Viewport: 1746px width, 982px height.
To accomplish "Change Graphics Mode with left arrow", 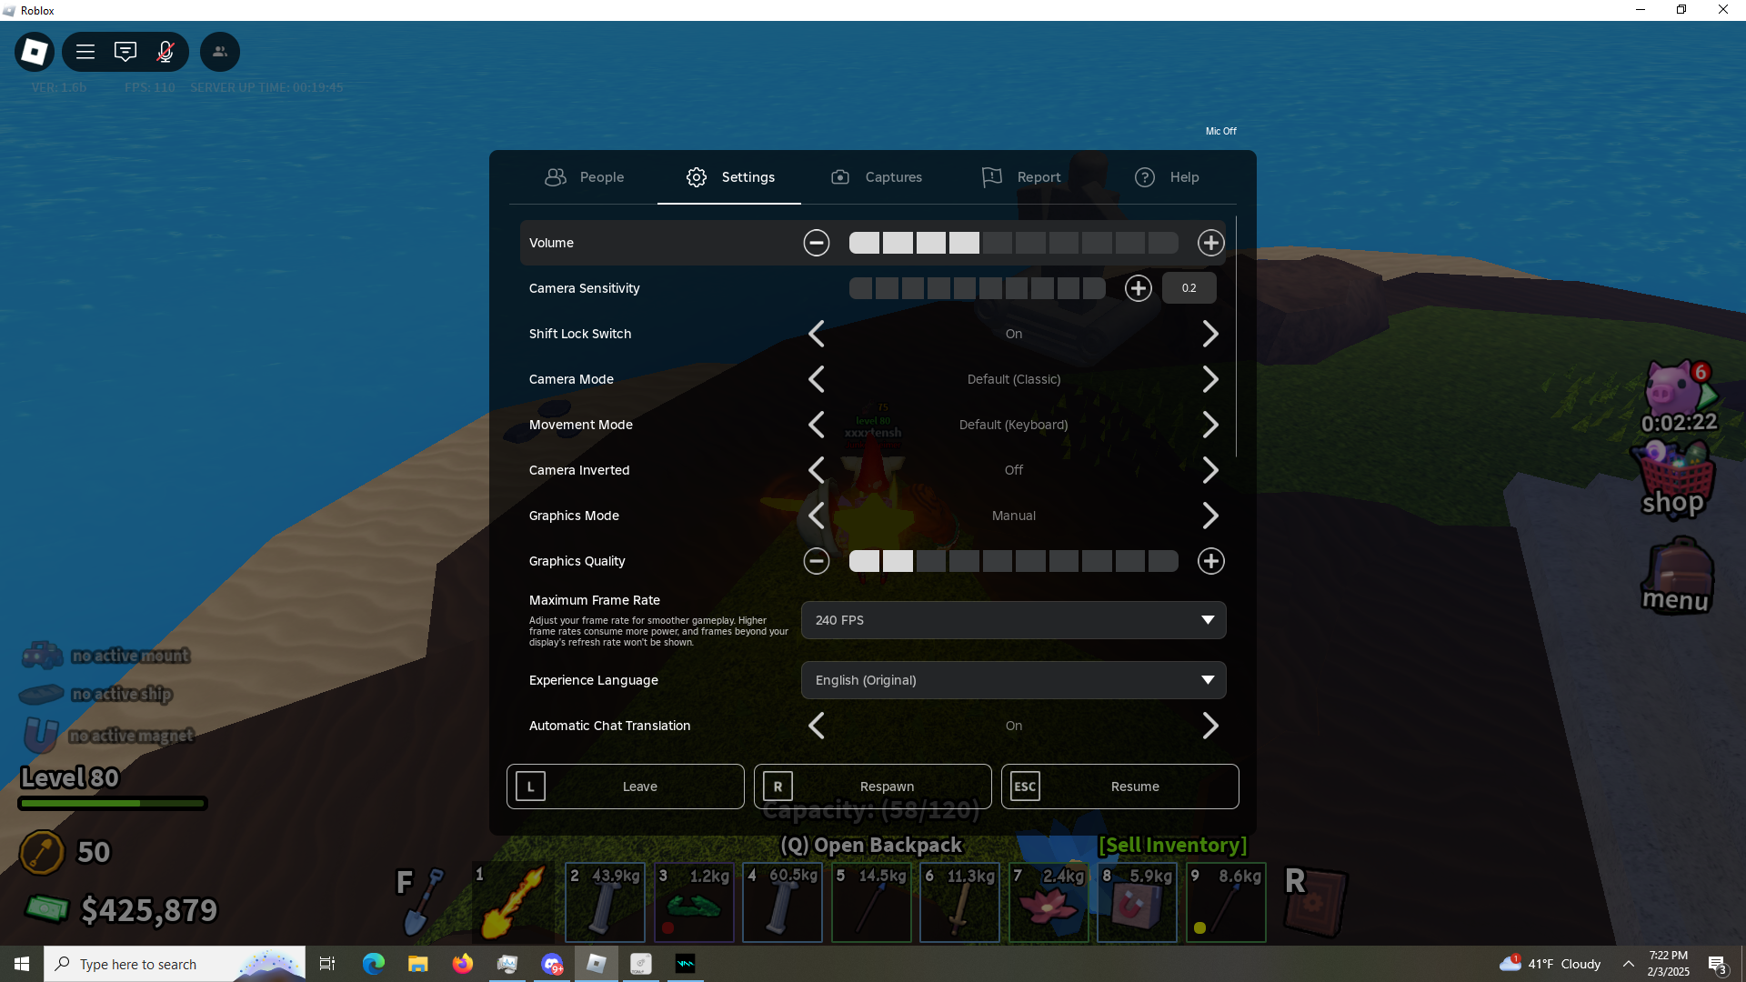I will click(x=817, y=516).
